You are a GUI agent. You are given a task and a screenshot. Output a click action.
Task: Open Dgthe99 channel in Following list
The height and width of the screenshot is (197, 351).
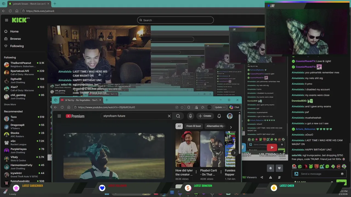(24, 80)
